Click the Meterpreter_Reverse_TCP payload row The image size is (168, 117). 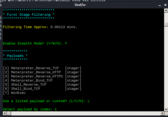42,68
